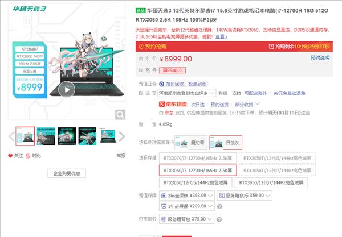Click the 举报 report link
This screenshot has width=342, height=237.
(x=121, y=156)
